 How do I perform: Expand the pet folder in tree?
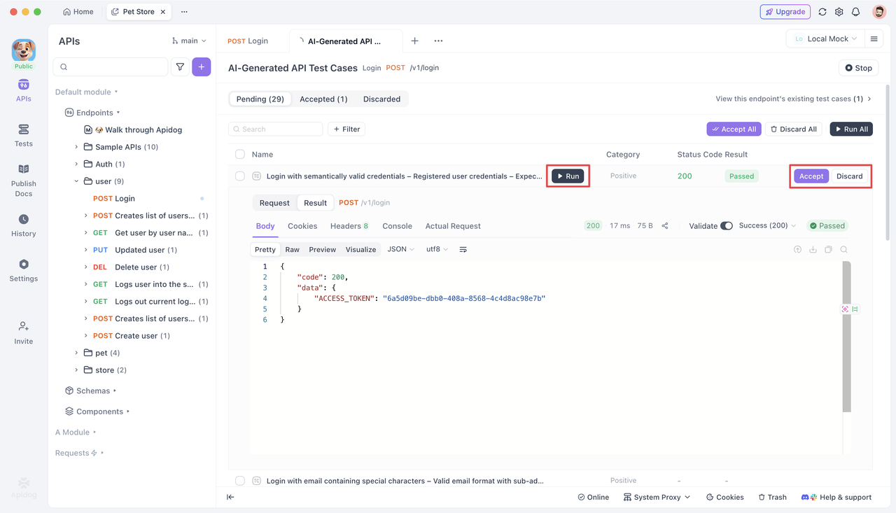[x=76, y=353]
